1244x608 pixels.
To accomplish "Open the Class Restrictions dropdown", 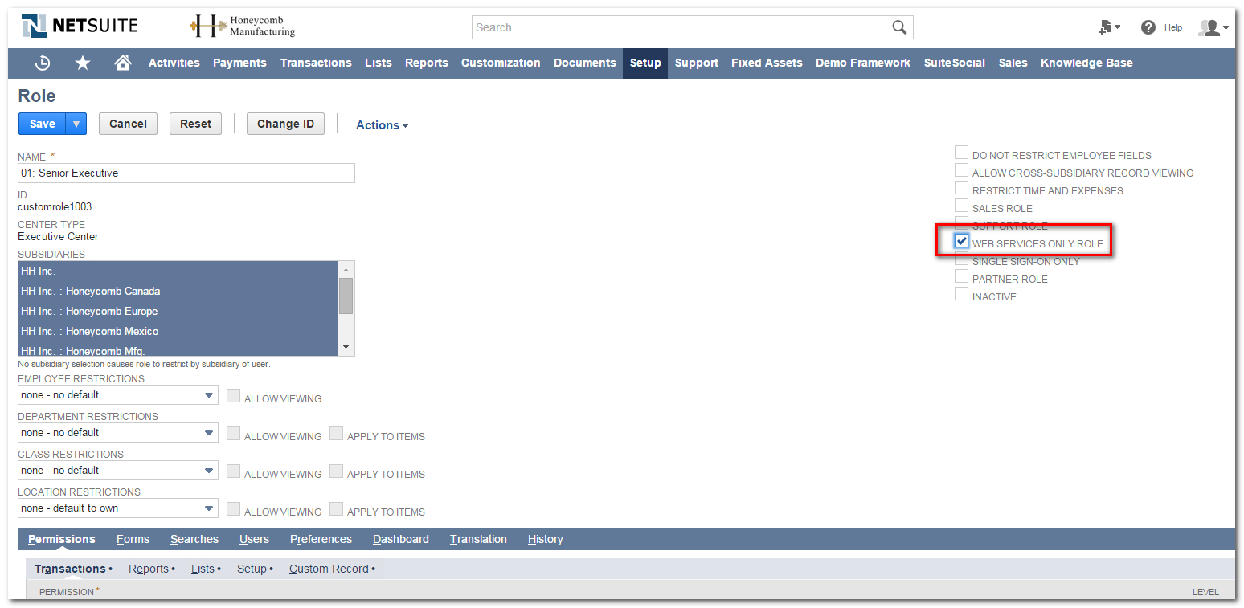I will (x=118, y=471).
